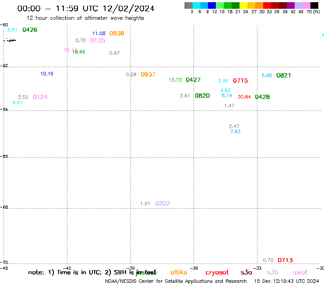Select the dark green time label 0821

tap(284, 75)
